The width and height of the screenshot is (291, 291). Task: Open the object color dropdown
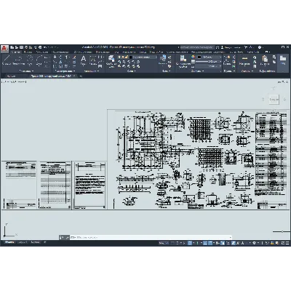point(209,57)
